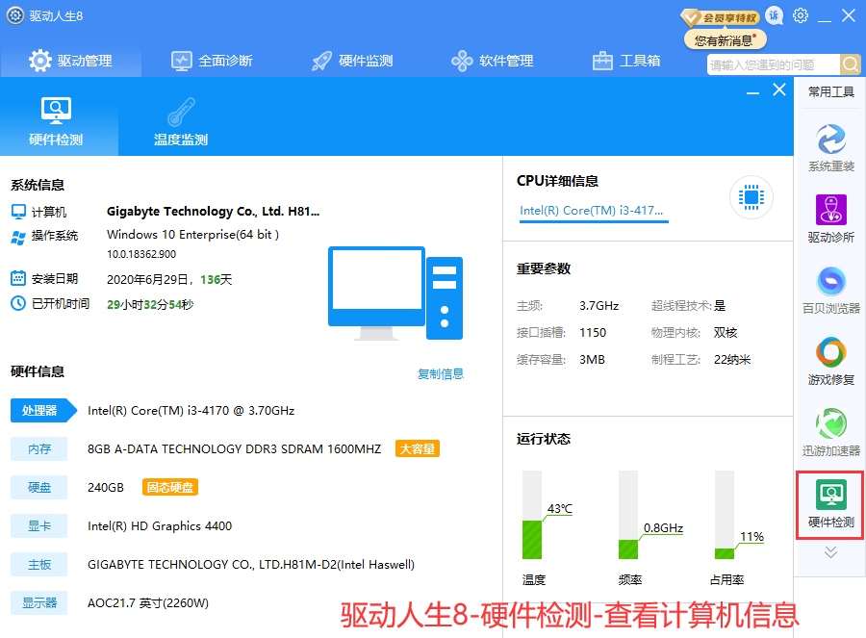Select the 硬盘 hardware category
The image size is (866, 638).
(39, 487)
